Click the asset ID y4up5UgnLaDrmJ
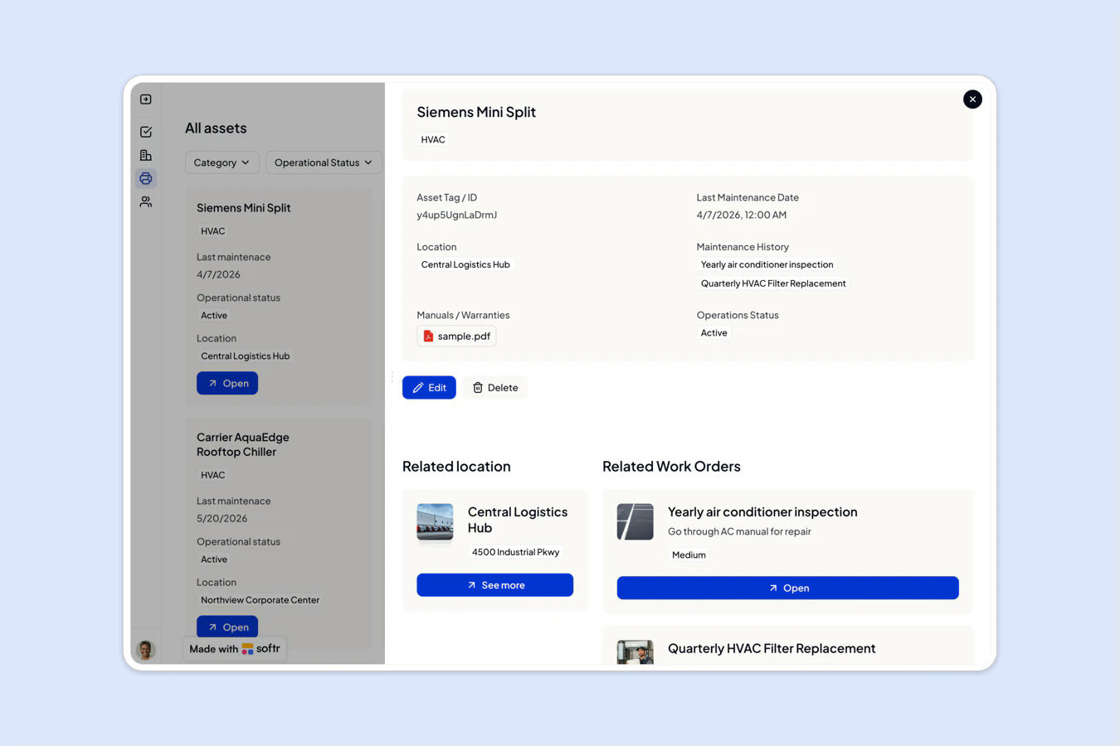Screen dimensions: 1120x746 coord(457,215)
